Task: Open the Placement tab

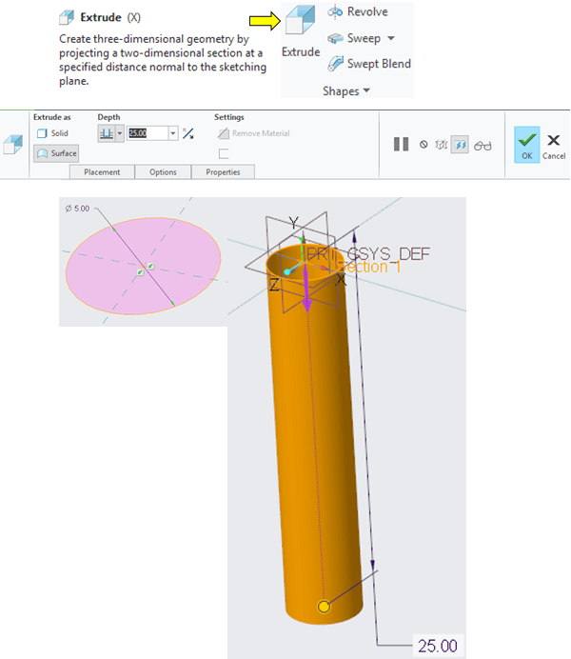Action: click(102, 172)
